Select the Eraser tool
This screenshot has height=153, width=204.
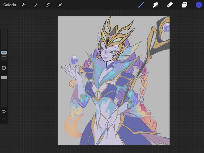pos(170,5)
